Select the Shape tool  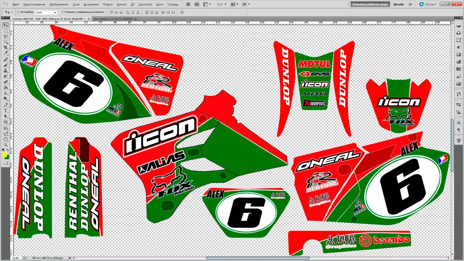click(6, 122)
